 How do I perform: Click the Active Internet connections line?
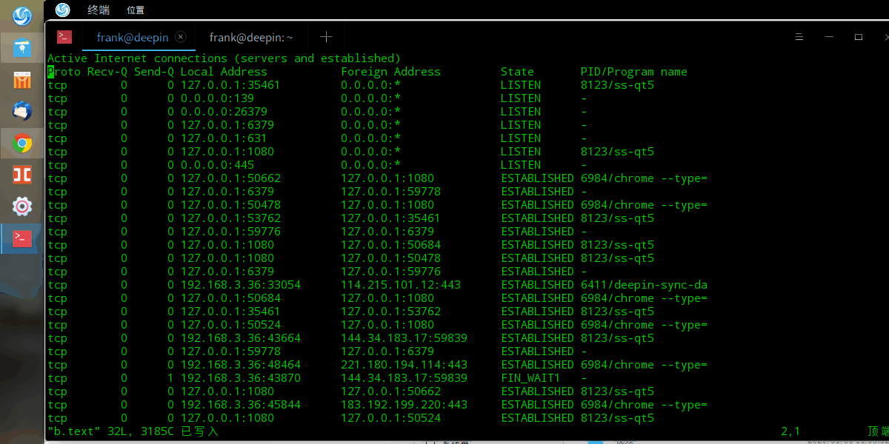(224, 58)
